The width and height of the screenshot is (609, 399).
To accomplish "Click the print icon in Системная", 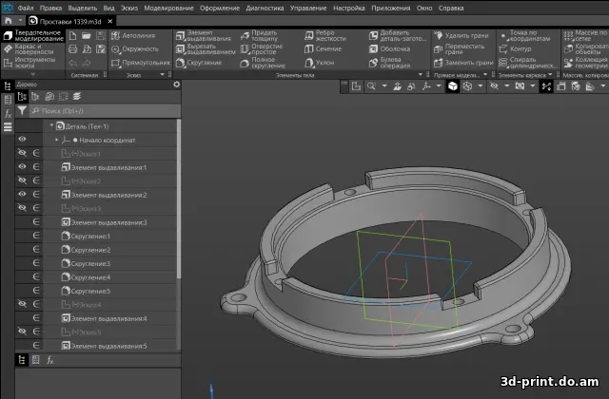I will pos(72,49).
